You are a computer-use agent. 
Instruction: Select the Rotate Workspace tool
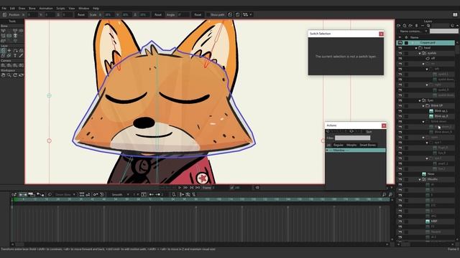coord(15,75)
